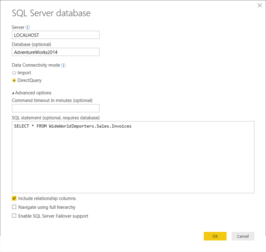
Task: Close the SQL Server database dialog
Action: [x=259, y=6]
